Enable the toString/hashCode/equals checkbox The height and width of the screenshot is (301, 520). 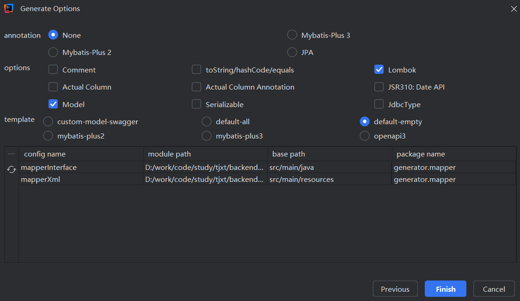click(196, 70)
